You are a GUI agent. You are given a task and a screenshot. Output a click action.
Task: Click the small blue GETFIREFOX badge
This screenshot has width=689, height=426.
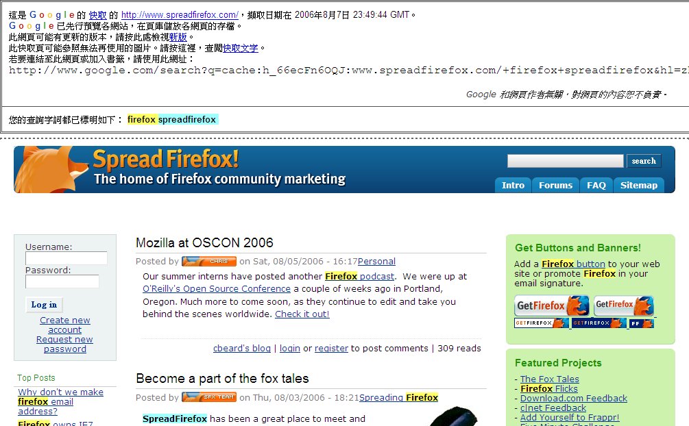click(x=599, y=323)
